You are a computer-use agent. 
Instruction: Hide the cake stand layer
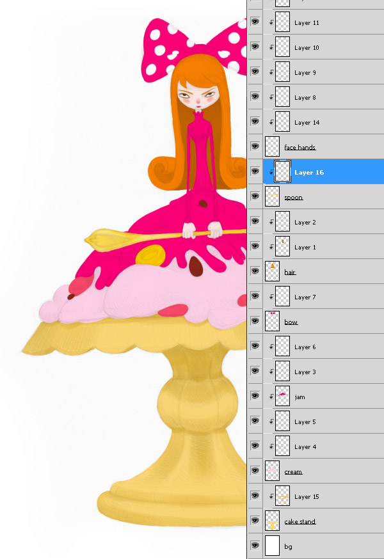(255, 521)
